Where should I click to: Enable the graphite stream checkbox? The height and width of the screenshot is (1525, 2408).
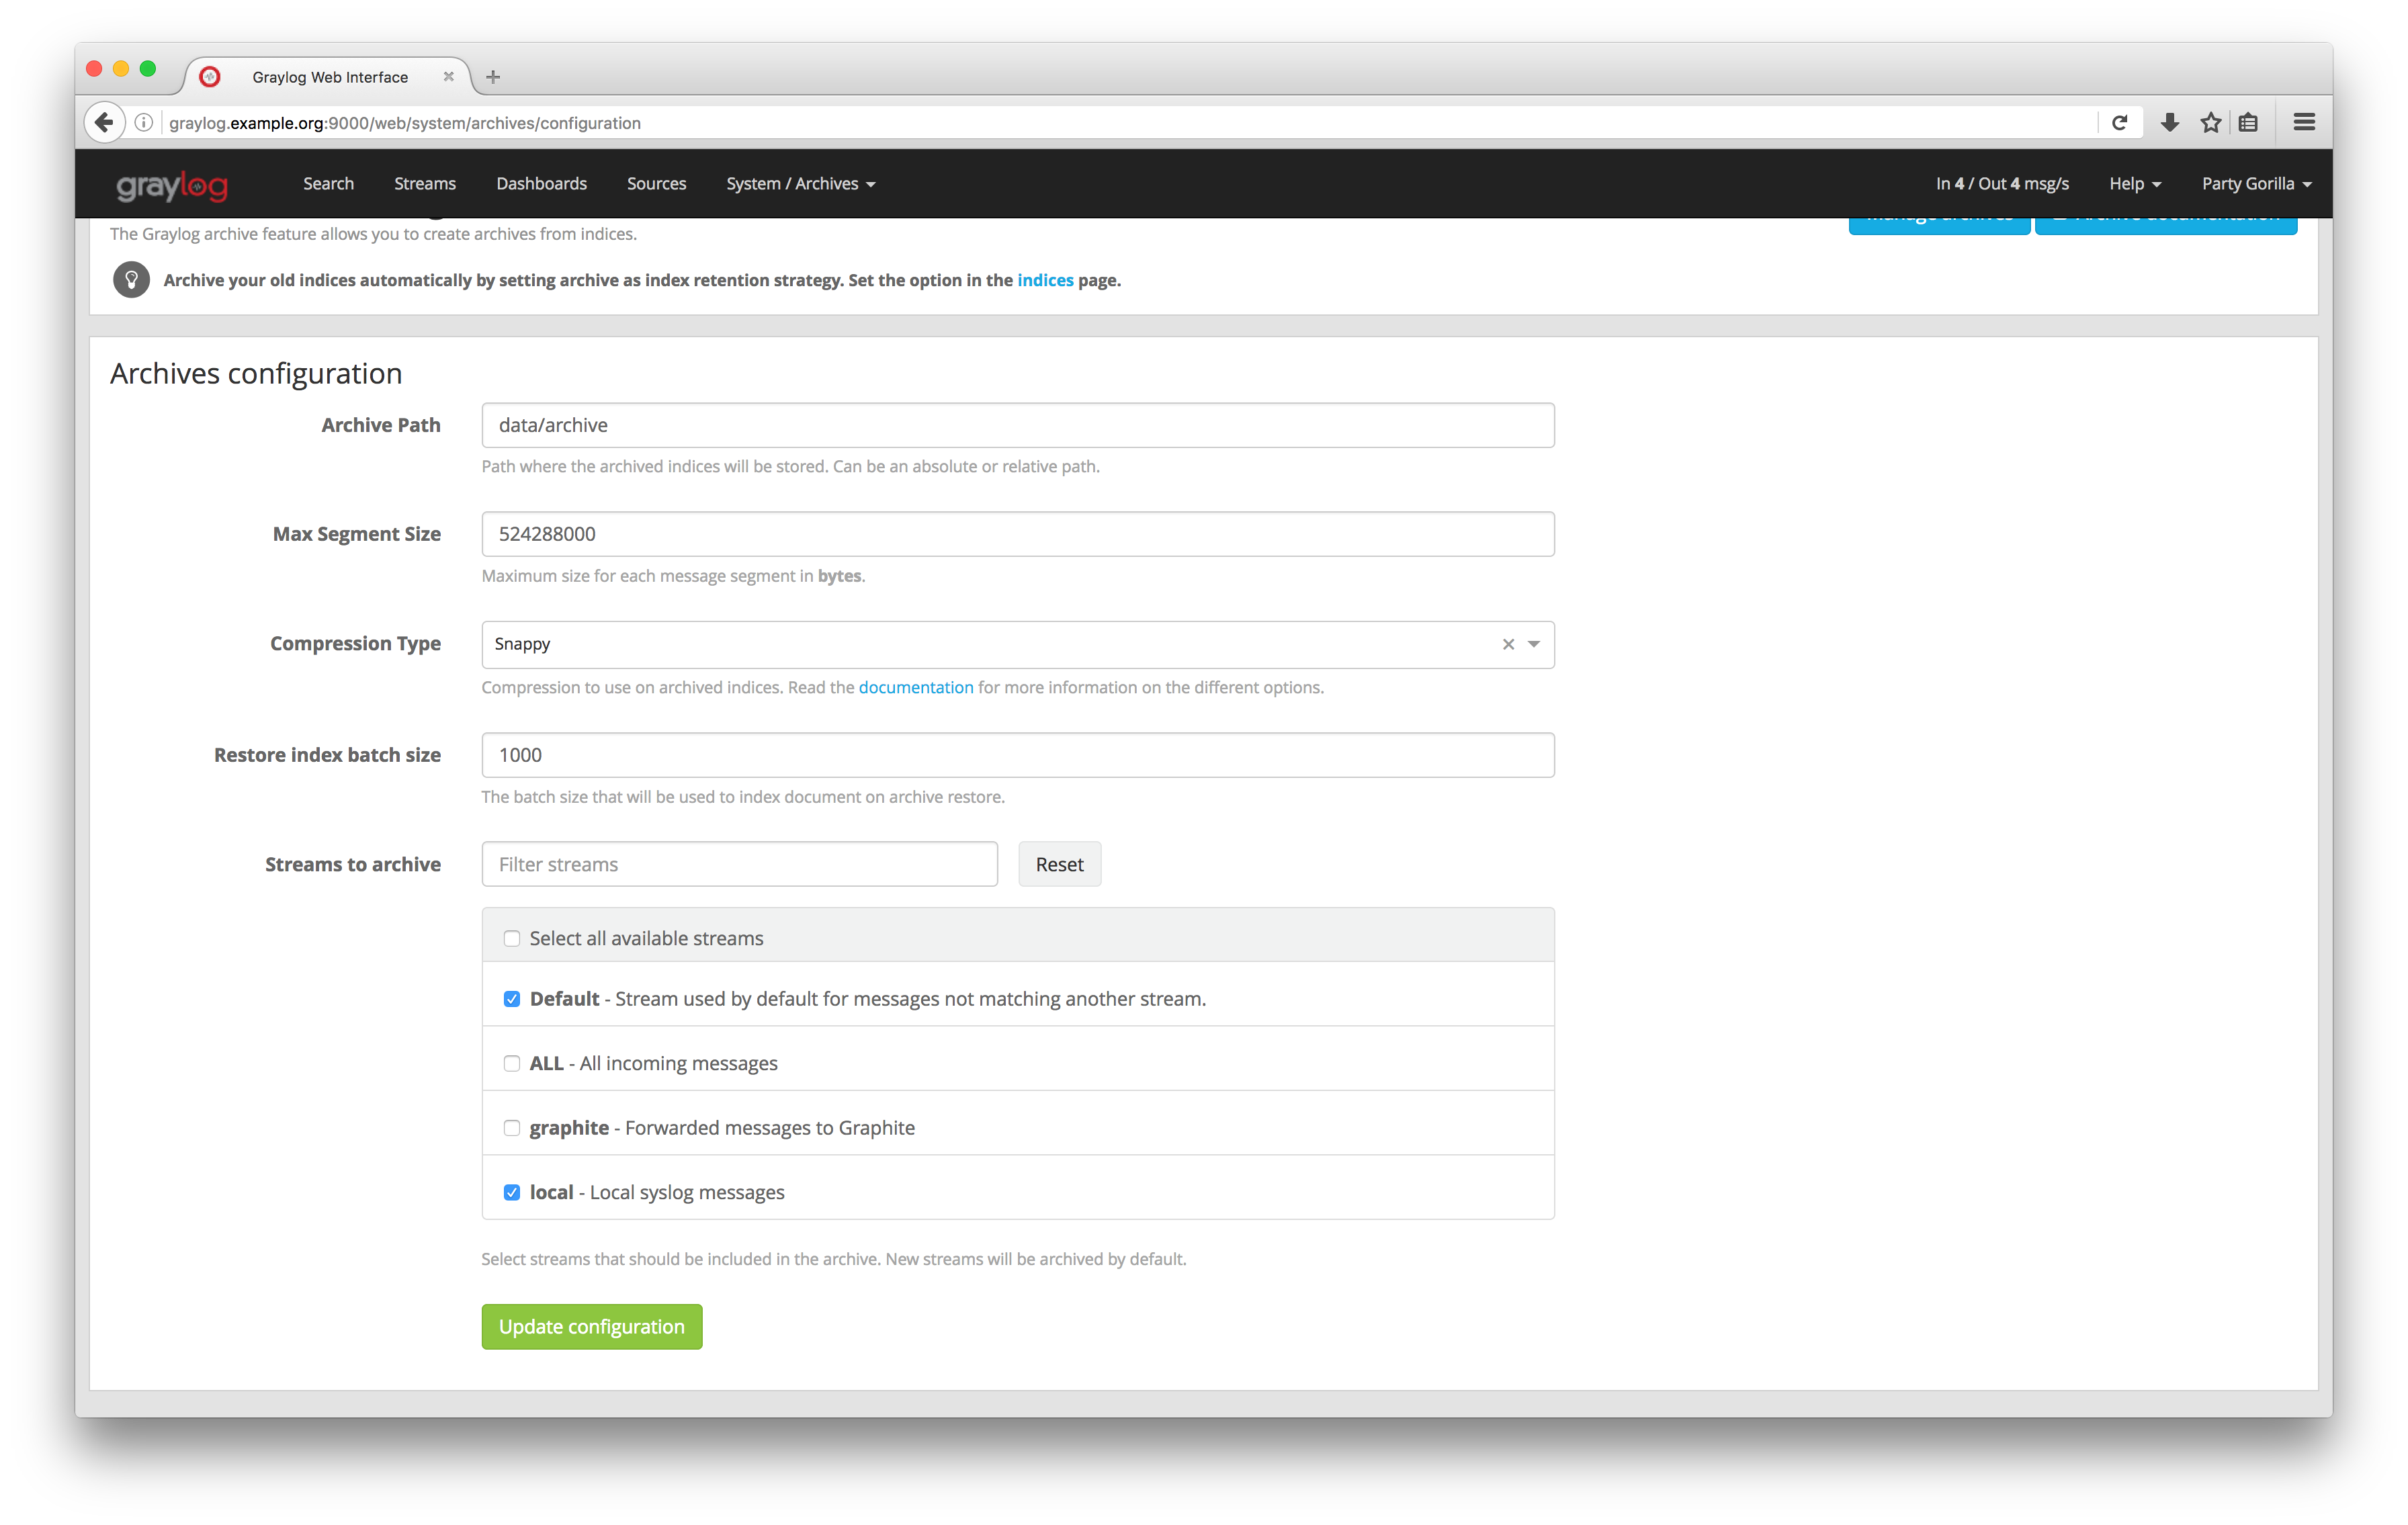coord(512,1129)
